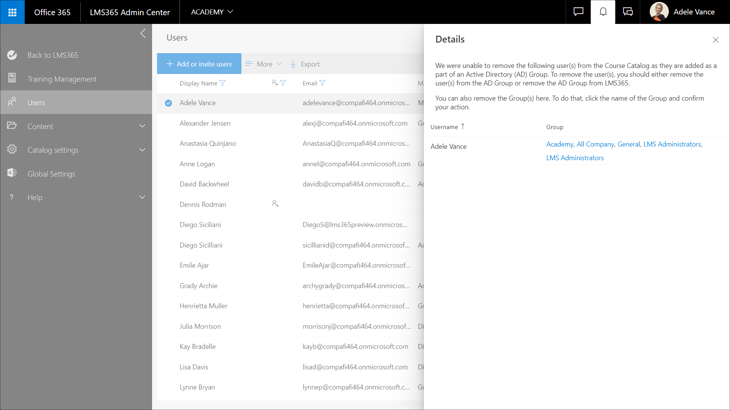Viewport: 730px width, 410px height.
Task: Open the Academy group link
Action: (560, 144)
